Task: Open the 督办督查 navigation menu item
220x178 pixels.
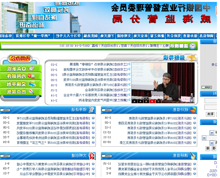Action: click(x=190, y=36)
